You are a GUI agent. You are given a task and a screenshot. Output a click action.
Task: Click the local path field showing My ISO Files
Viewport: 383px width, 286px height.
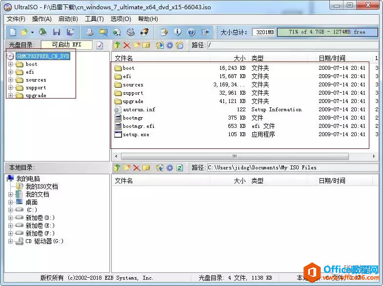point(292,167)
